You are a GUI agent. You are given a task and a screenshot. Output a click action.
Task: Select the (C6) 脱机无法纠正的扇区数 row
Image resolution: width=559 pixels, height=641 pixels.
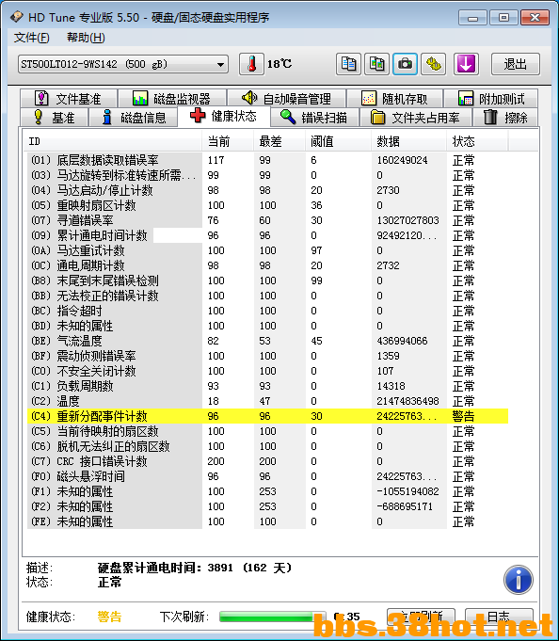pyautogui.click(x=267, y=446)
